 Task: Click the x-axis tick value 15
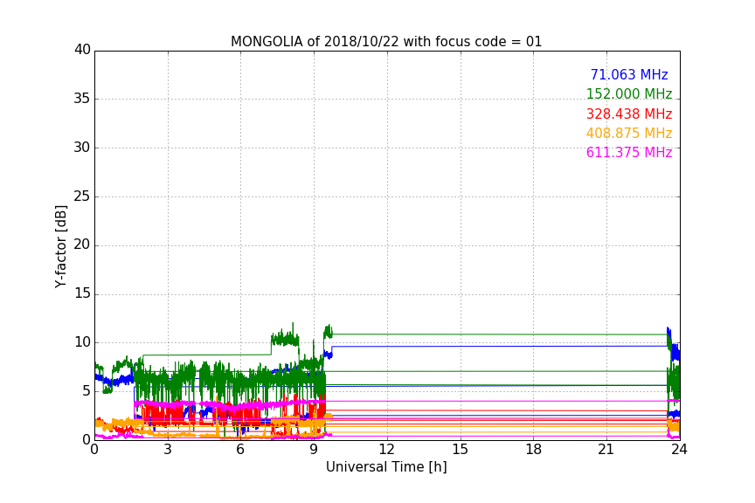tap(461, 450)
